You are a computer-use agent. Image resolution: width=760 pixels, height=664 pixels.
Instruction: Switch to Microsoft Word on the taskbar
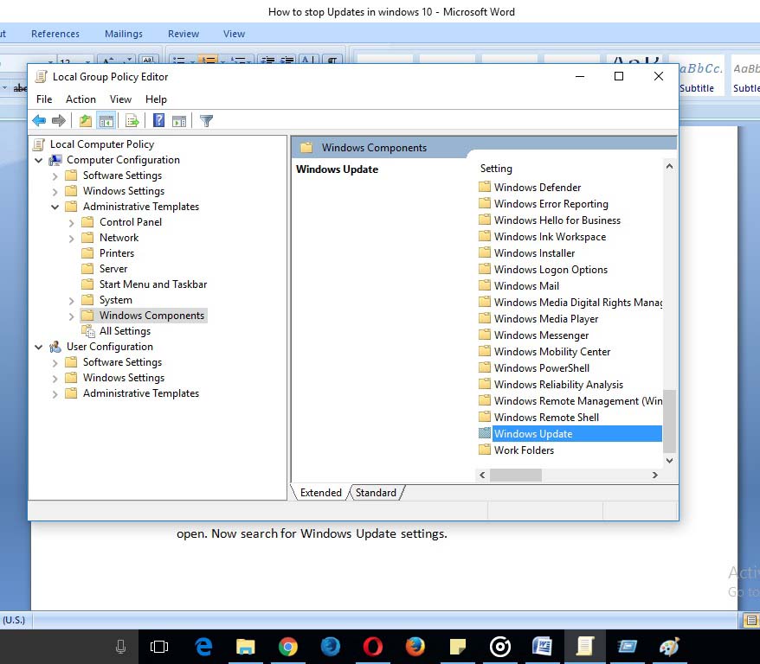[542, 647]
